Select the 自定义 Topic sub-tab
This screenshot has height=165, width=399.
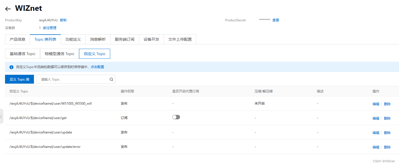[x=95, y=54]
